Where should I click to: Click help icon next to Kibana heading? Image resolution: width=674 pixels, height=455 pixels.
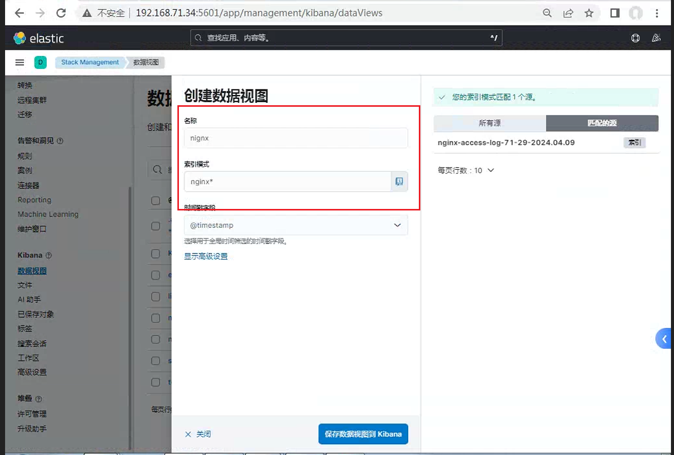coord(49,255)
